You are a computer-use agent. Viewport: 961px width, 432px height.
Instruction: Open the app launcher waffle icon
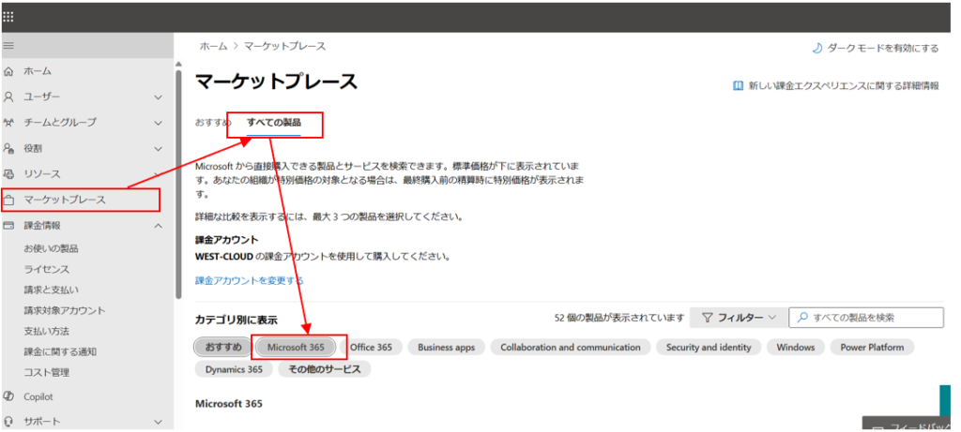[8, 17]
